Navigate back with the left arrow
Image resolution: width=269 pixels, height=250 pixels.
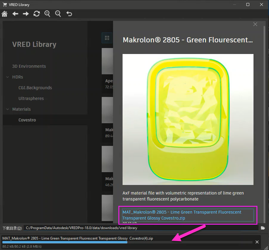[15, 14]
